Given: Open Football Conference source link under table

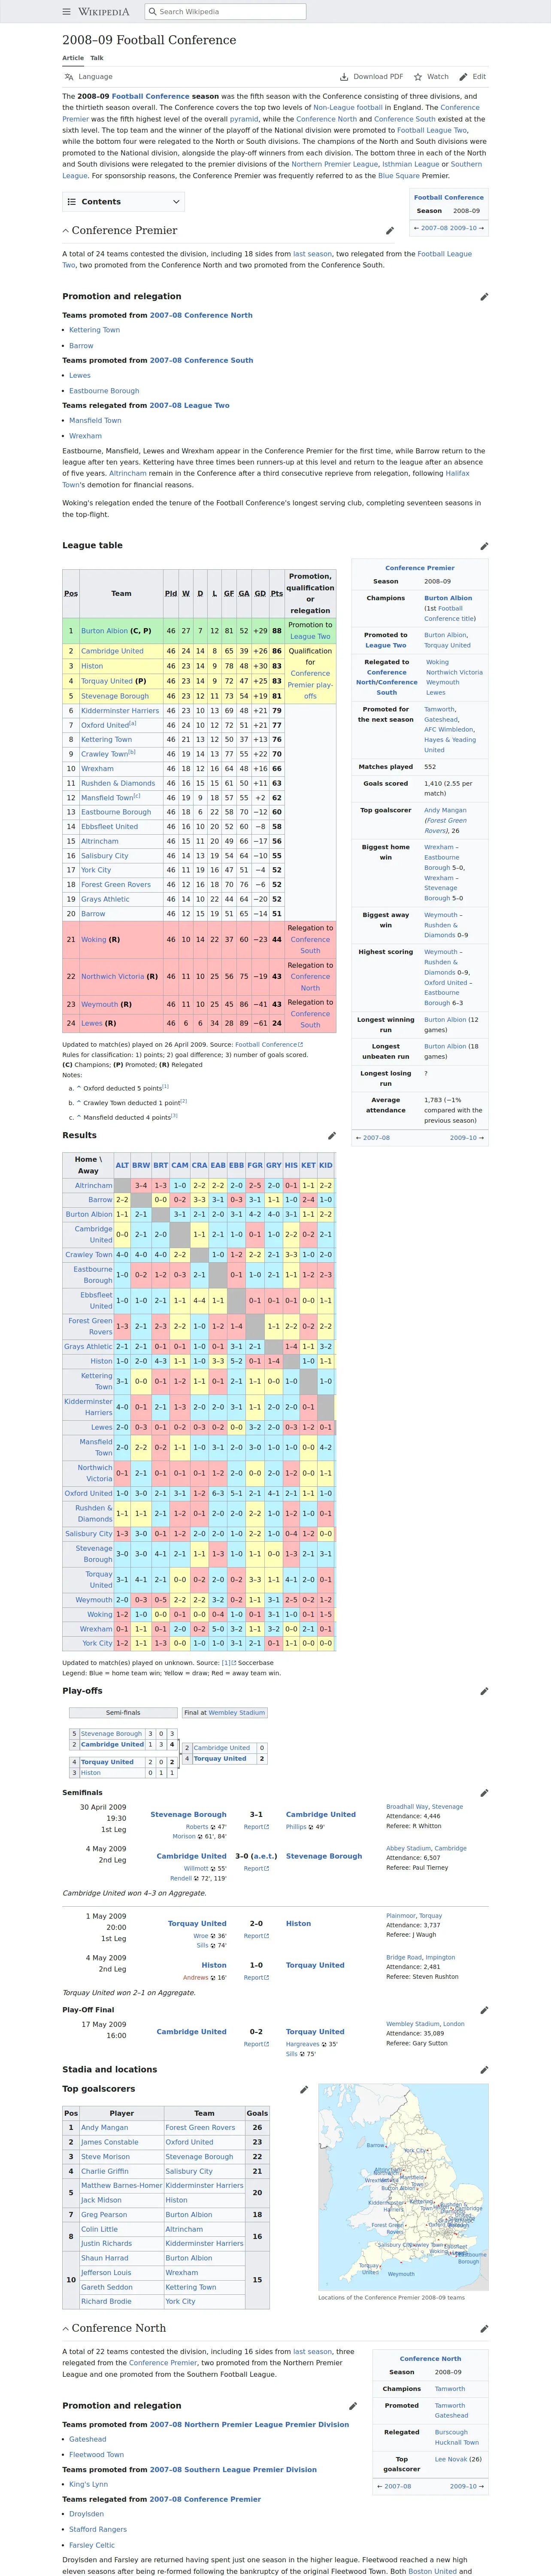Looking at the screenshot, I should 269,1044.
